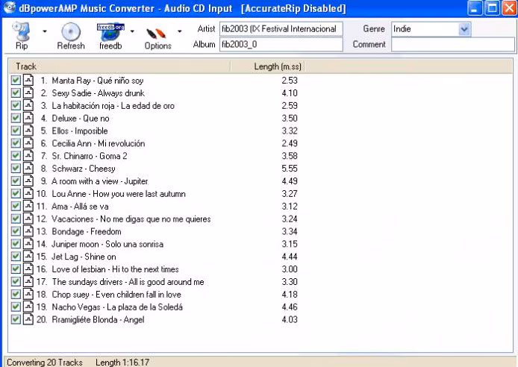Select "Nacho Vegas - La plaza de la Soledá"
This screenshot has width=518, height=367.
pyautogui.click(x=117, y=307)
